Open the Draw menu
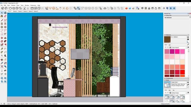Screen dimensions: 191x107 point(18,5)
